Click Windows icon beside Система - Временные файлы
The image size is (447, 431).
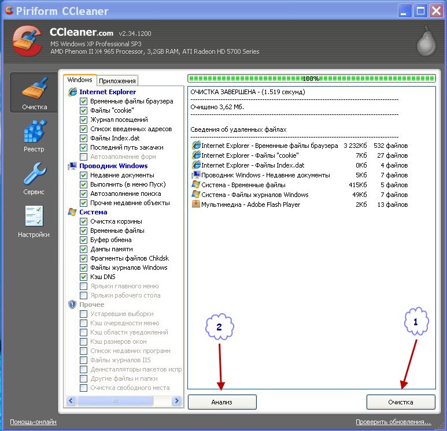[196, 185]
